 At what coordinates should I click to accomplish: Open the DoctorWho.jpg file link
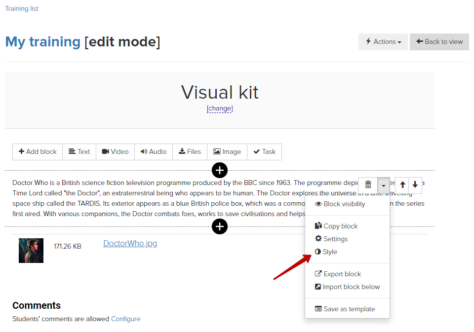130,244
